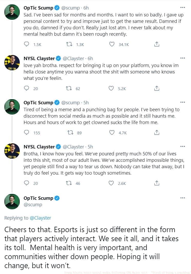This screenshot has width=191, height=274.
Task: Open the @scump handle under last tweet
Action: pyautogui.click(x=33, y=205)
